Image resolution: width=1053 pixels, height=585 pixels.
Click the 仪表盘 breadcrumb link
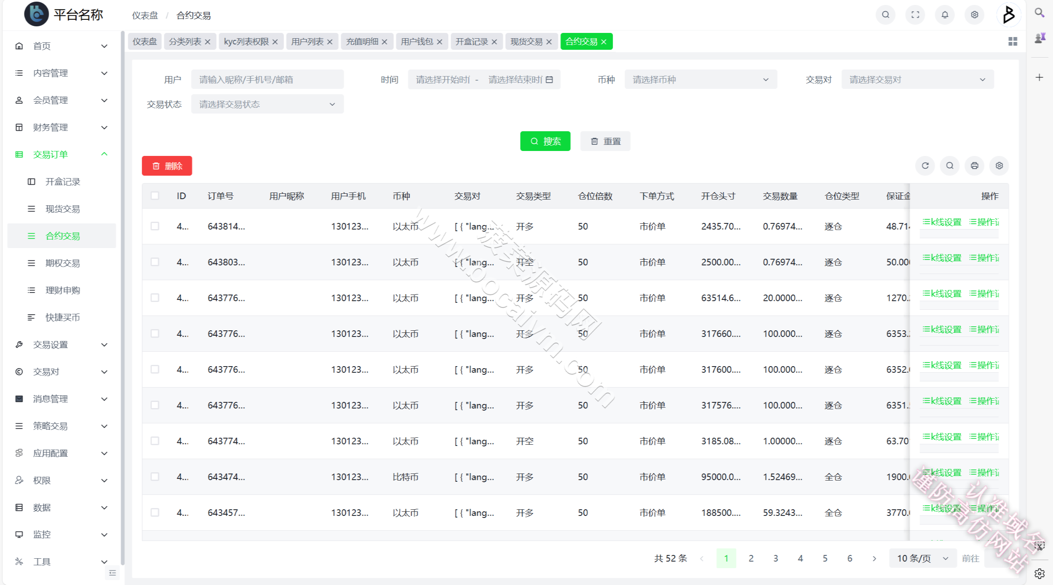point(145,16)
